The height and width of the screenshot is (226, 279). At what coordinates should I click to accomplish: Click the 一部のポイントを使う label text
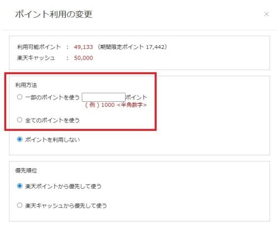[x=52, y=97]
